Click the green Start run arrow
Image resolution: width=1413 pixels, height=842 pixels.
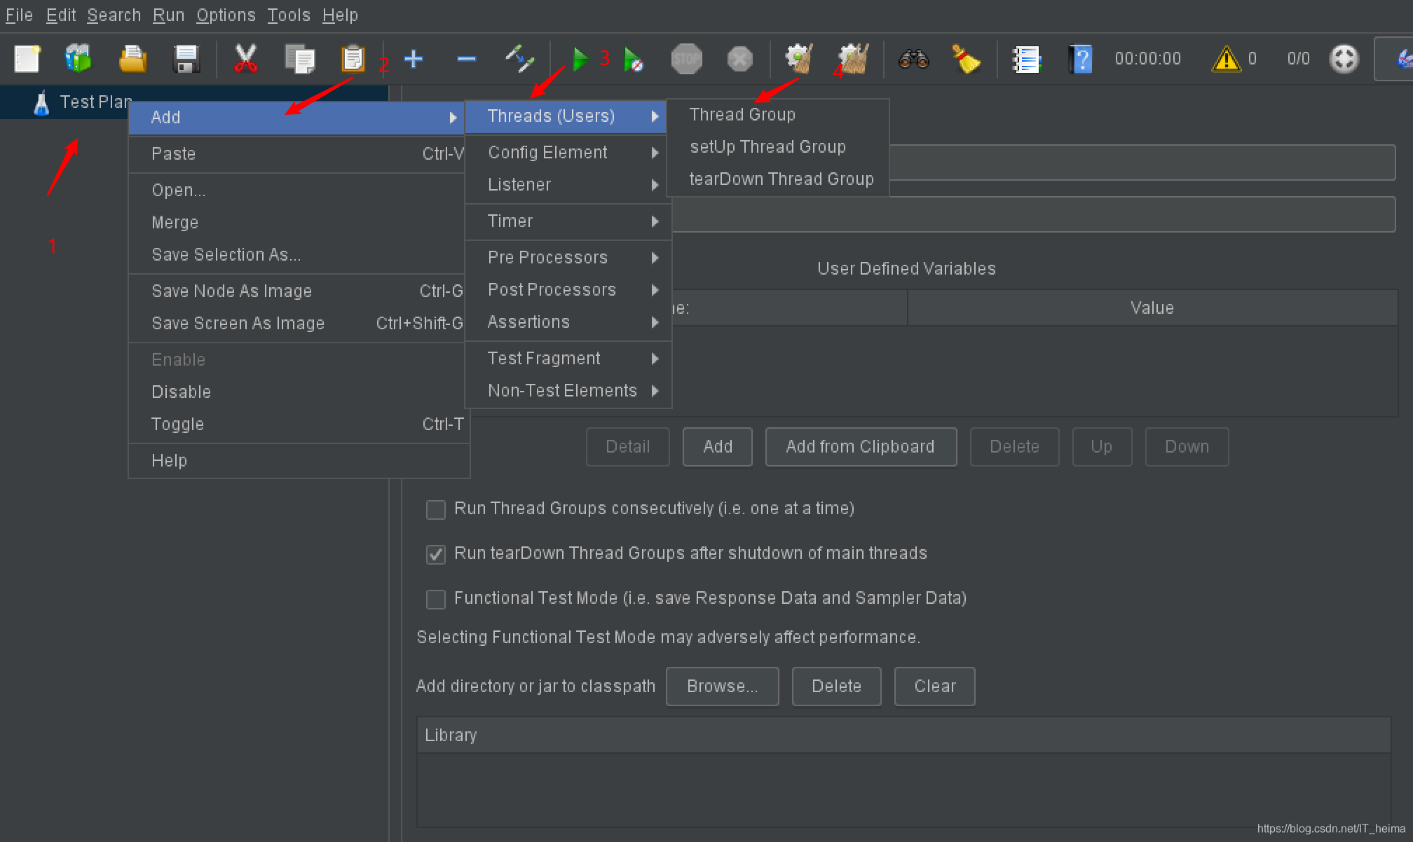(580, 59)
